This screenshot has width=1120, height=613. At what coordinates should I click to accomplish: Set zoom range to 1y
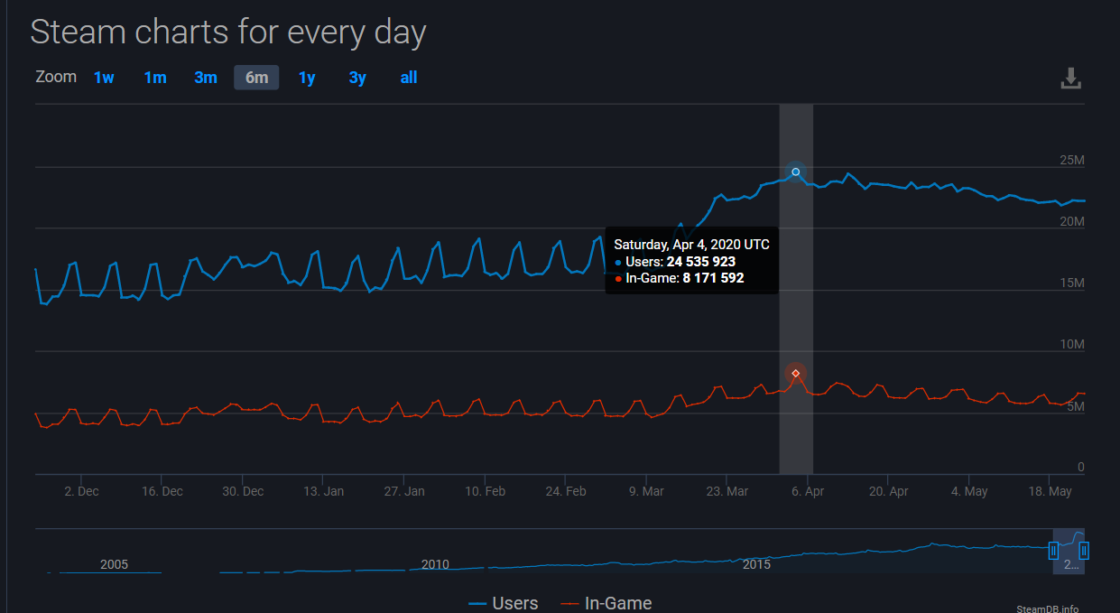click(x=307, y=78)
